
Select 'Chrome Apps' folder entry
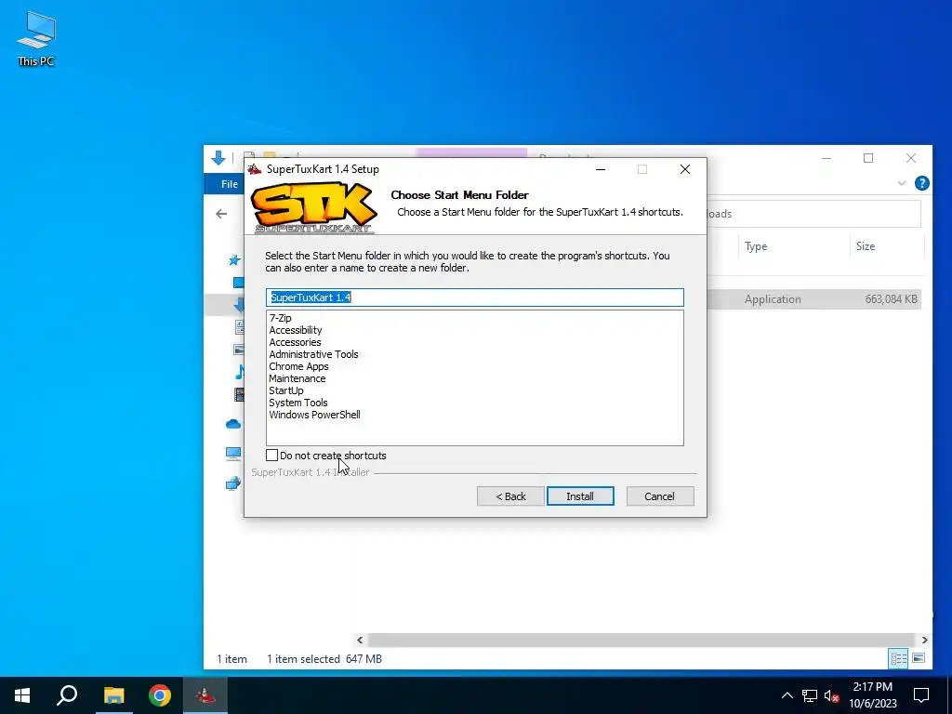(x=298, y=366)
